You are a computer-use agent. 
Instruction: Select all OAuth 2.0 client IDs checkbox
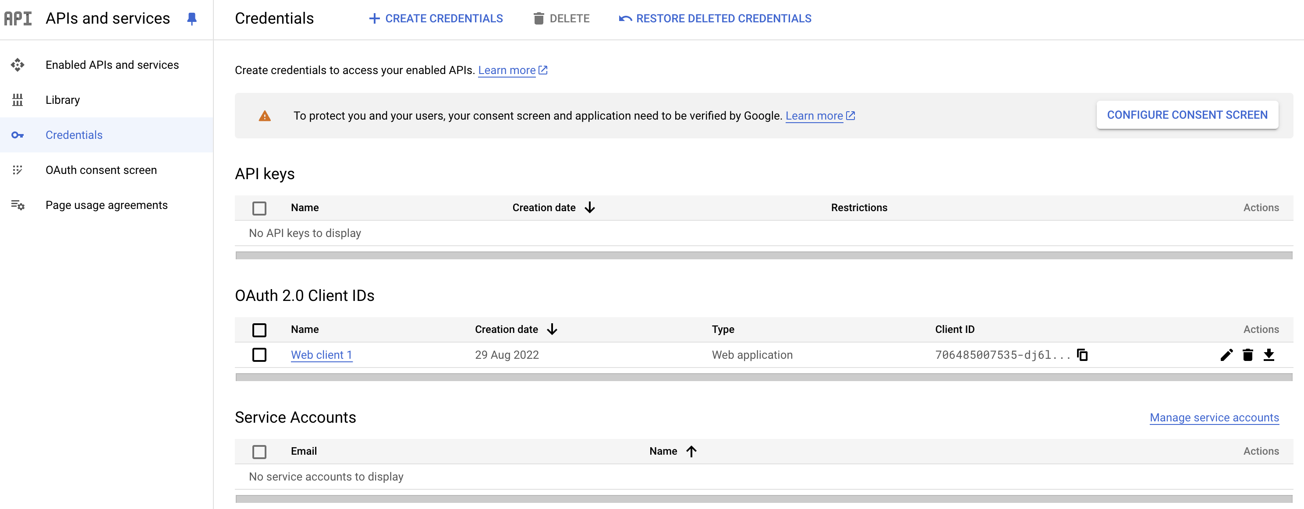tap(259, 330)
